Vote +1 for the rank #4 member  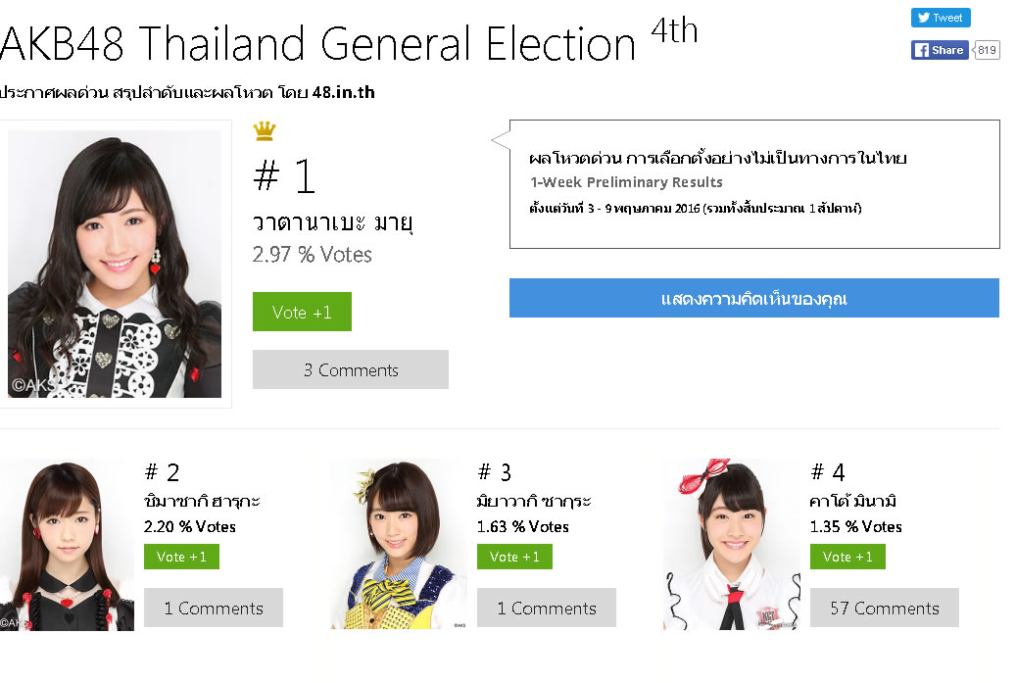(x=847, y=557)
